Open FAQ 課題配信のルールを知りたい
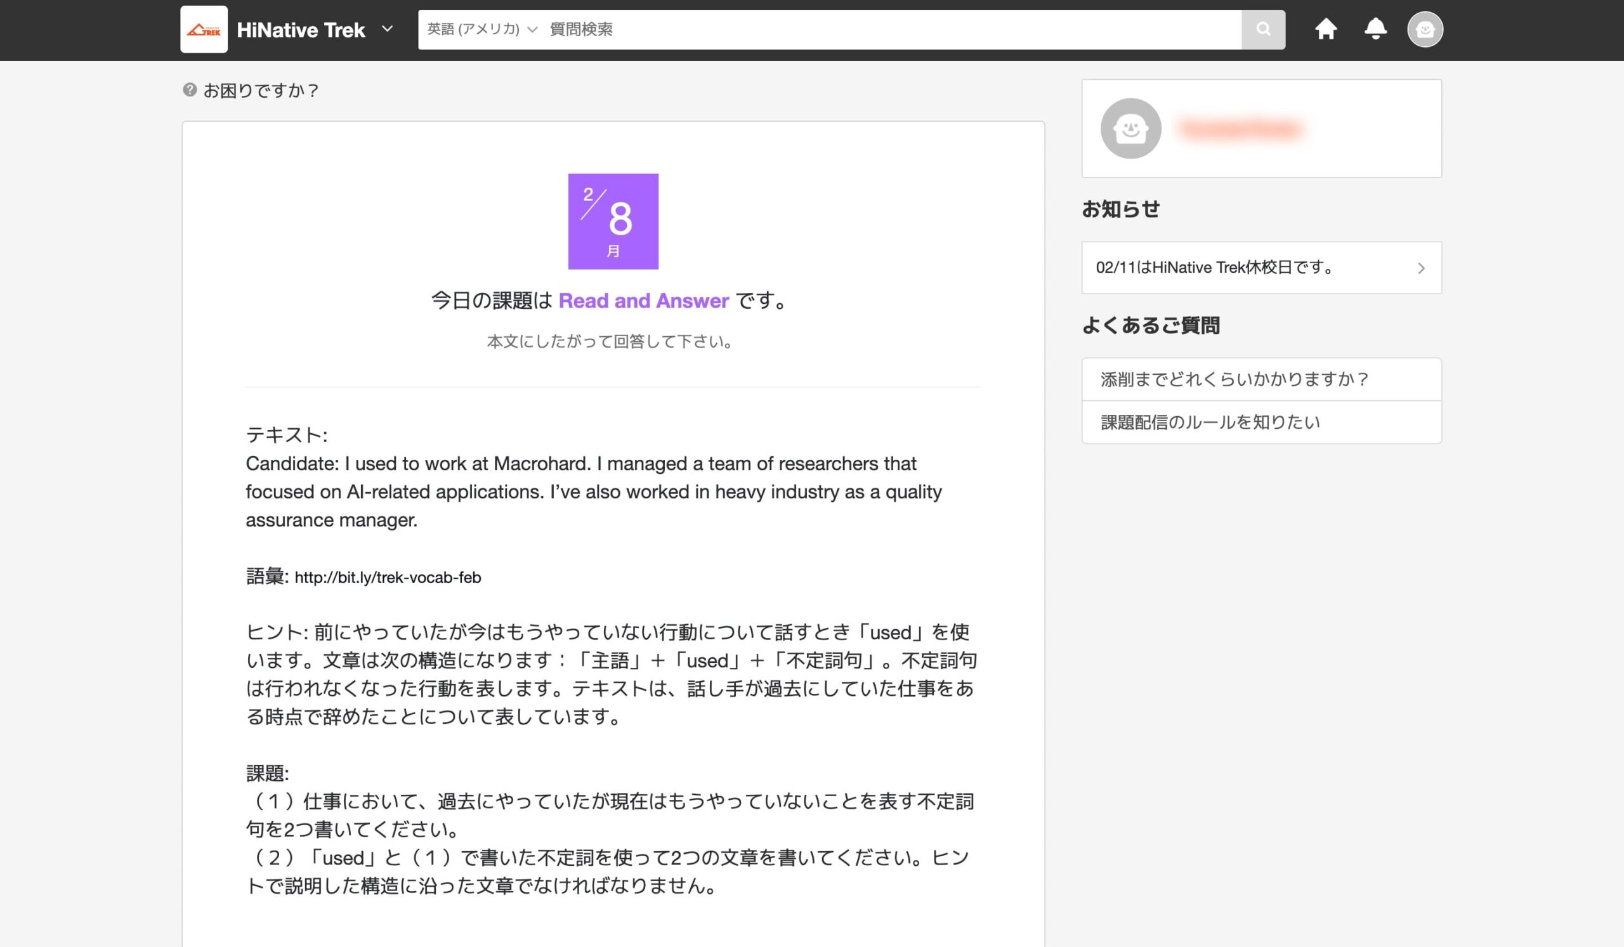1624x947 pixels. coord(1210,422)
